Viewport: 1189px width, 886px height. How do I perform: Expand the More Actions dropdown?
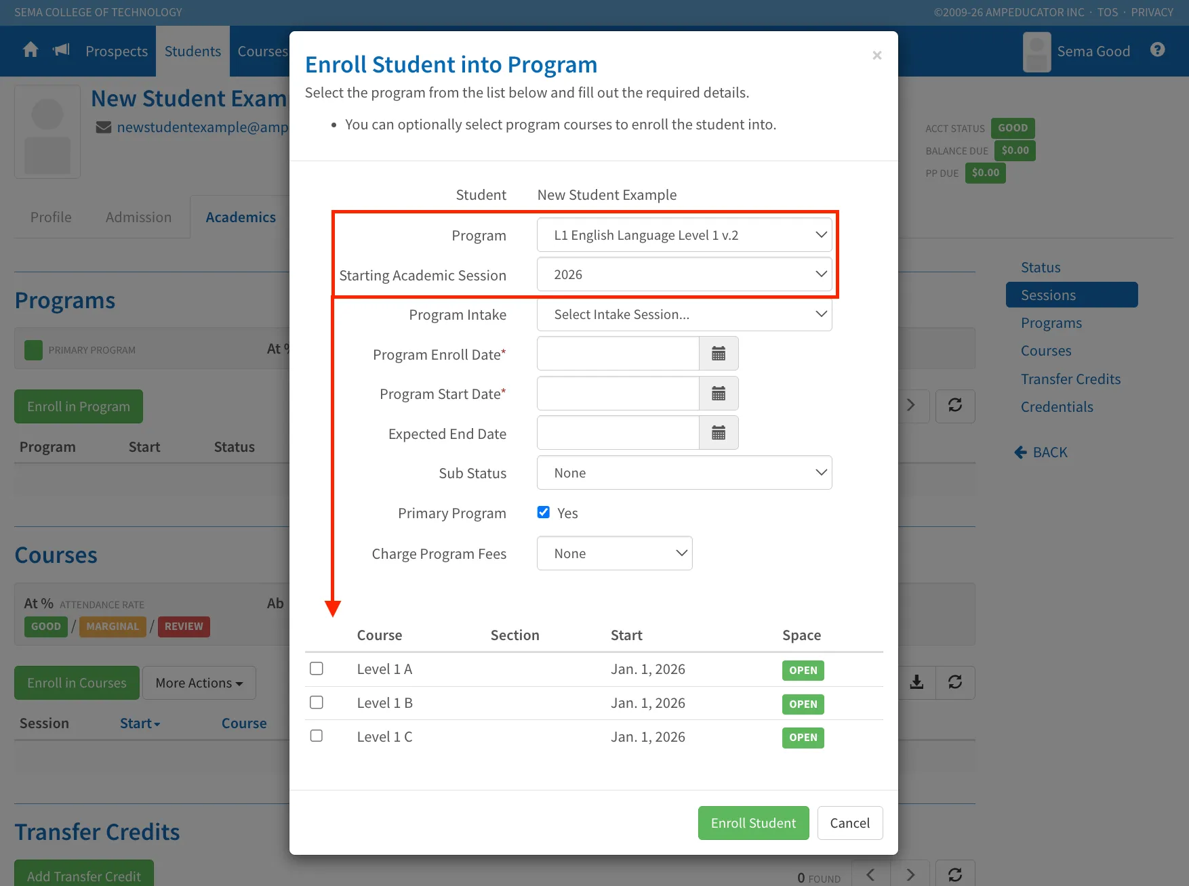[x=199, y=683]
